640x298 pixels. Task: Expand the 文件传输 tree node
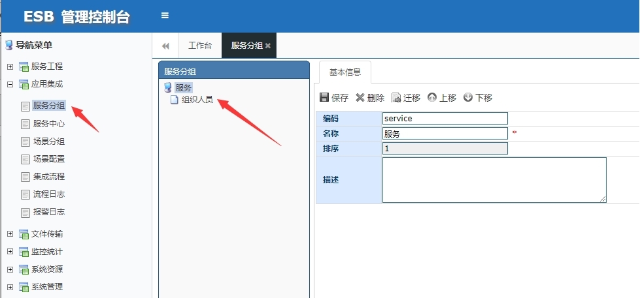(10, 234)
